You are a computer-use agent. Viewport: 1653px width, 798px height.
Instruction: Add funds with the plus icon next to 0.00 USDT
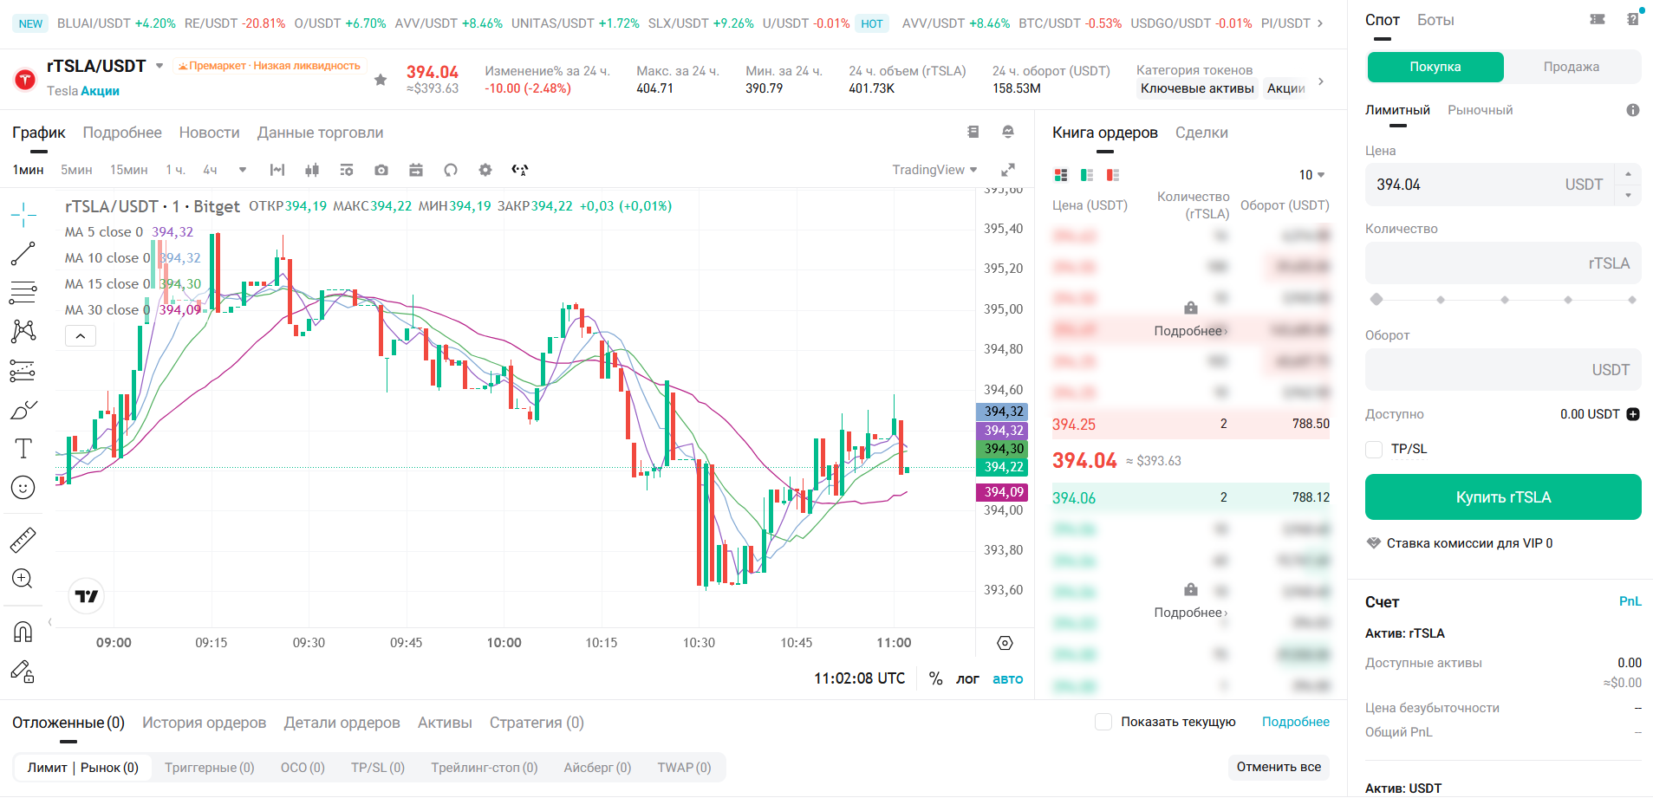click(x=1633, y=414)
